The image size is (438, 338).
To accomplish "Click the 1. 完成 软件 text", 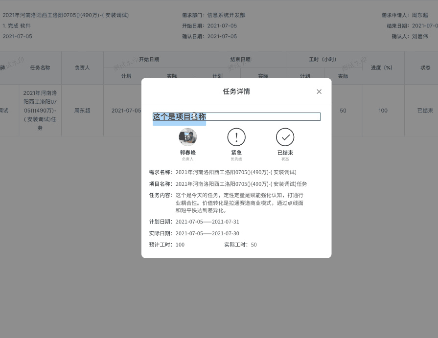I will click(x=17, y=25).
